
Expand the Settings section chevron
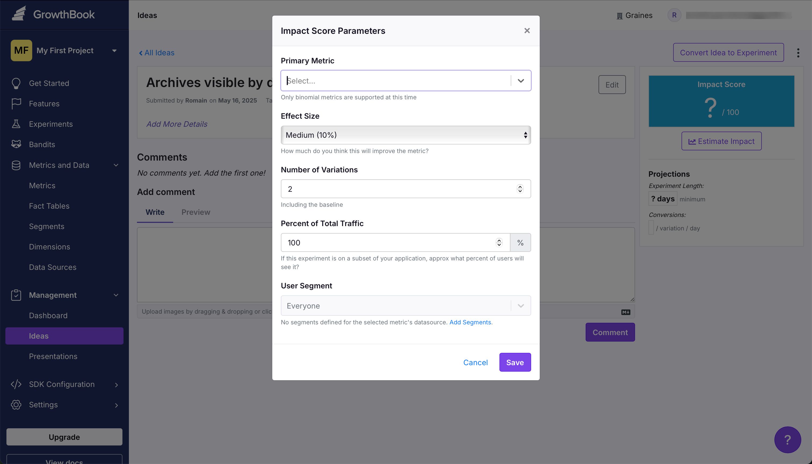(x=116, y=405)
